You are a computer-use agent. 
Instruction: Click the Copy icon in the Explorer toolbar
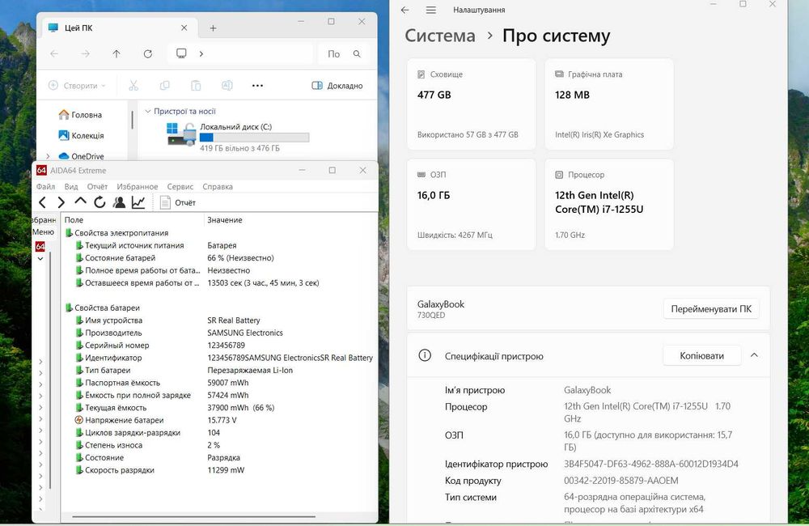pos(164,86)
